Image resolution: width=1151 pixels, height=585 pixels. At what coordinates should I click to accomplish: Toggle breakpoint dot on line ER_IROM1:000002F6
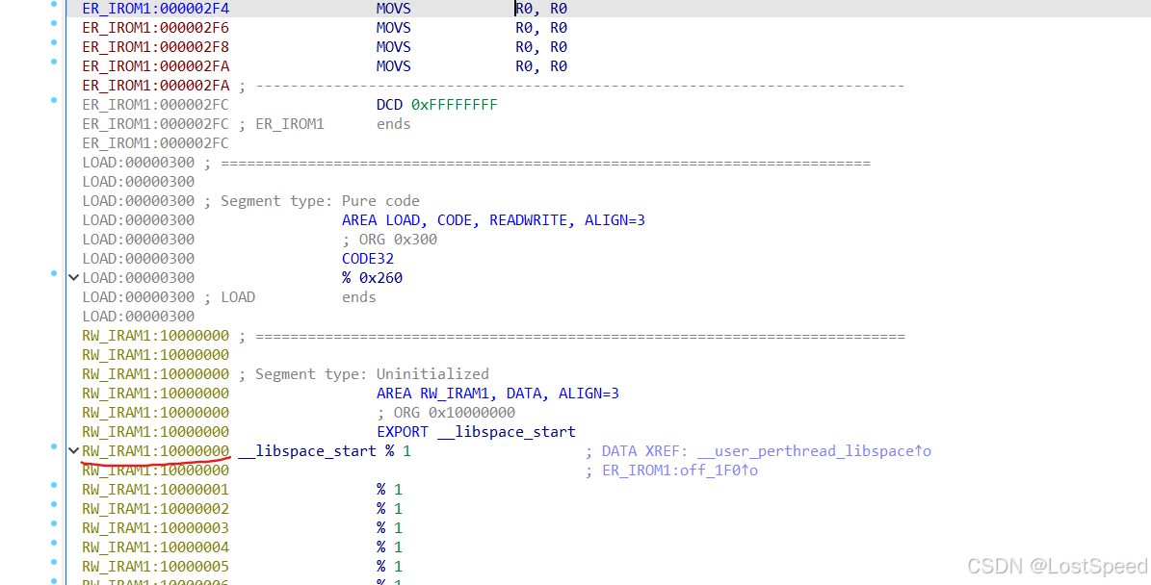pos(54,23)
